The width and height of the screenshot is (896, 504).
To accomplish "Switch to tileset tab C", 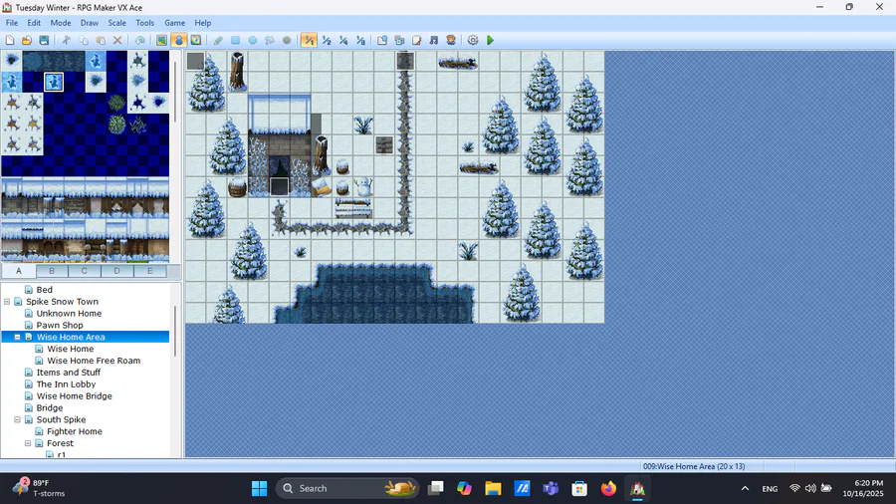I will coord(84,271).
